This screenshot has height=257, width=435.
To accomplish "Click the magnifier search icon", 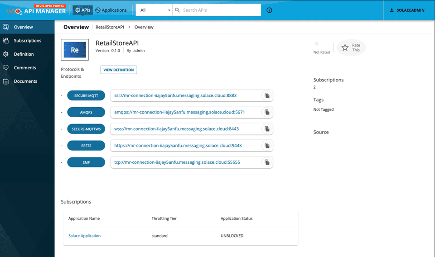I will tap(177, 10).
